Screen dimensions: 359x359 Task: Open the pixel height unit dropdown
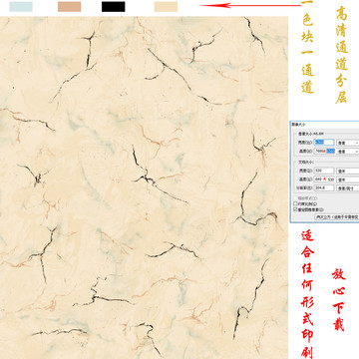348,151
